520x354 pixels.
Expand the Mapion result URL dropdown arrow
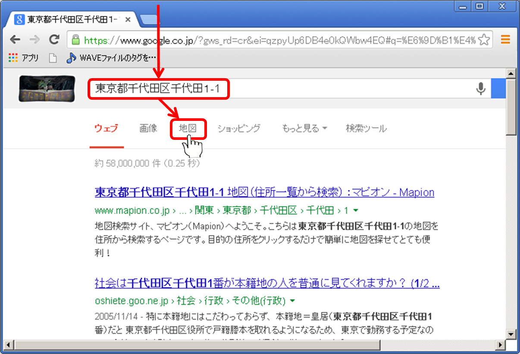pos(356,211)
